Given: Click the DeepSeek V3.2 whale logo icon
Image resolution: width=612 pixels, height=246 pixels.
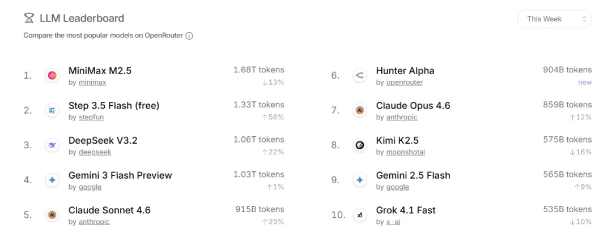Looking at the screenshot, I should coord(52,145).
